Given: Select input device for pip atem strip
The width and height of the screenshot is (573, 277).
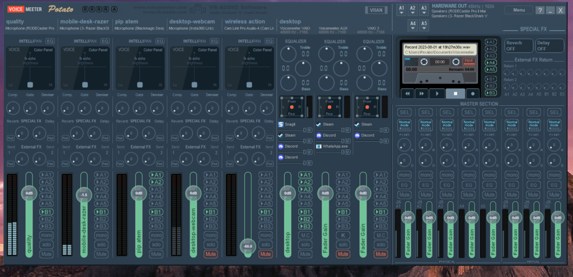Looking at the screenshot, I should (139, 28).
